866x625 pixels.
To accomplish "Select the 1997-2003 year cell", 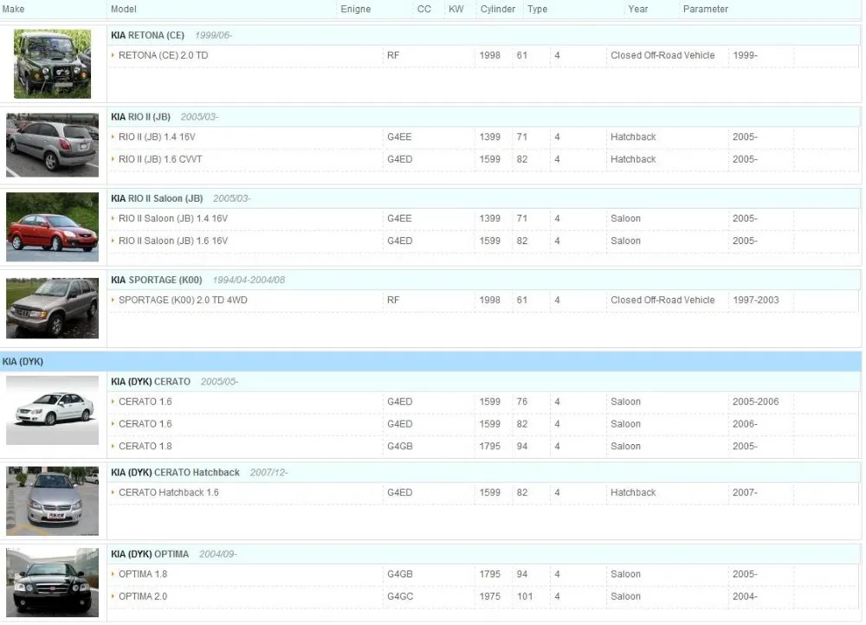I will [x=755, y=300].
